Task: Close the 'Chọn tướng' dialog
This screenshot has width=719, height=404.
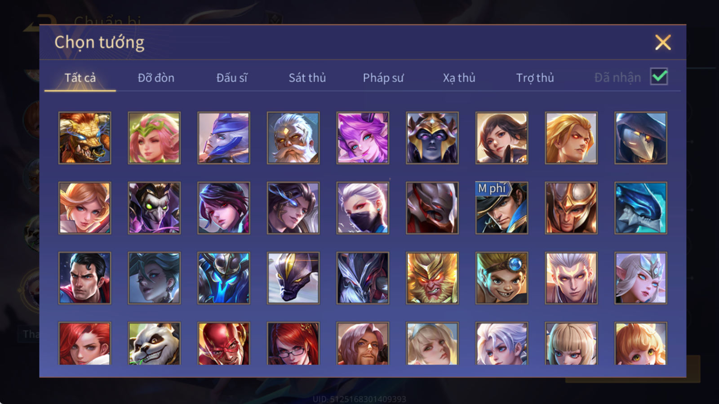Action: click(x=663, y=42)
